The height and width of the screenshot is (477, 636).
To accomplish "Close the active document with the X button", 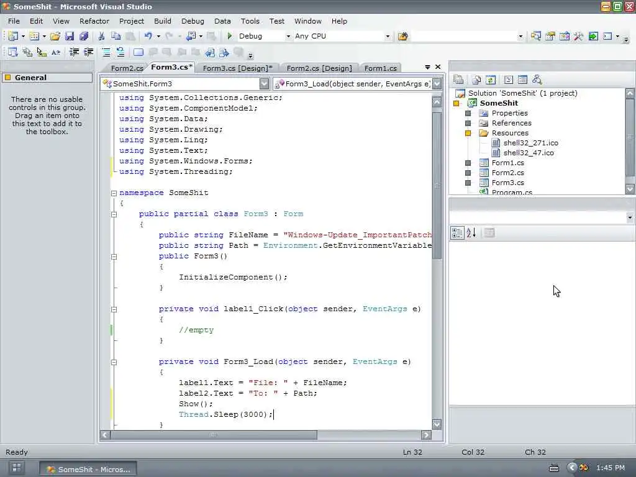I will pos(438,67).
